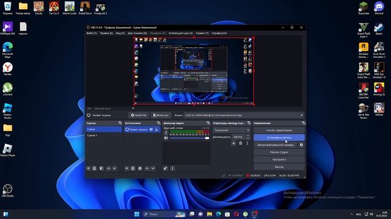Decrease transition duration with down stepper
This screenshot has height=219, width=391.
coord(247,138)
